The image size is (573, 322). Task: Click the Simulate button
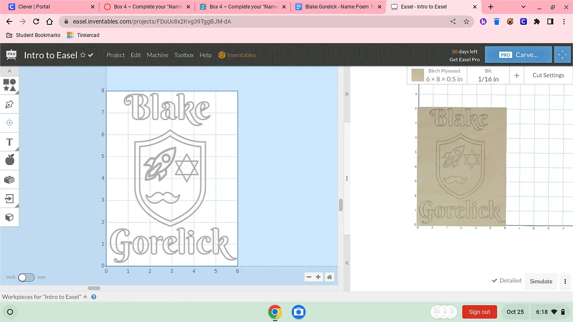pyautogui.click(x=541, y=281)
